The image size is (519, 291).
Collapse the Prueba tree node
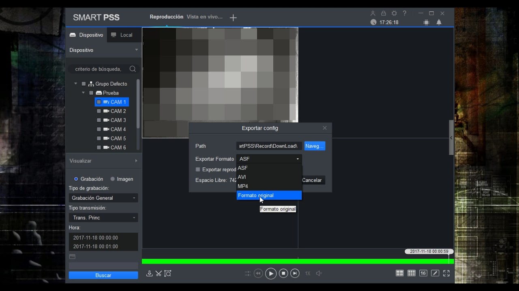(83, 93)
